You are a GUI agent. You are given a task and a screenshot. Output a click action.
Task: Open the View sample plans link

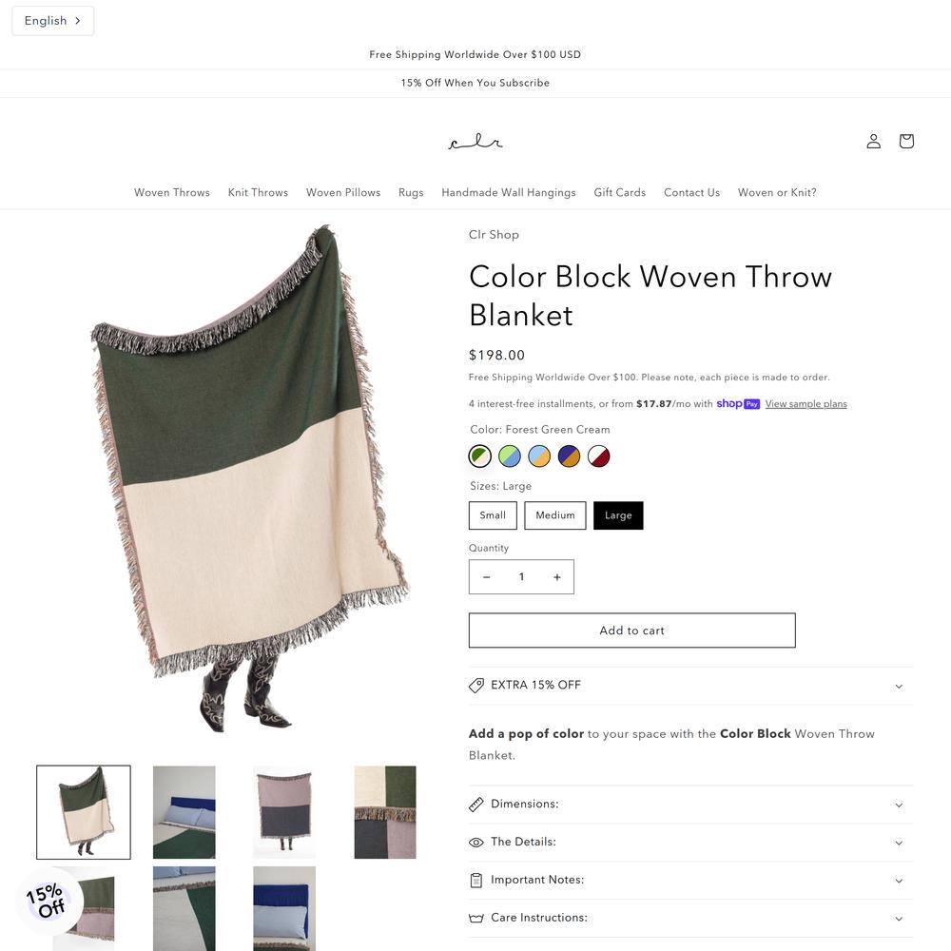click(805, 404)
